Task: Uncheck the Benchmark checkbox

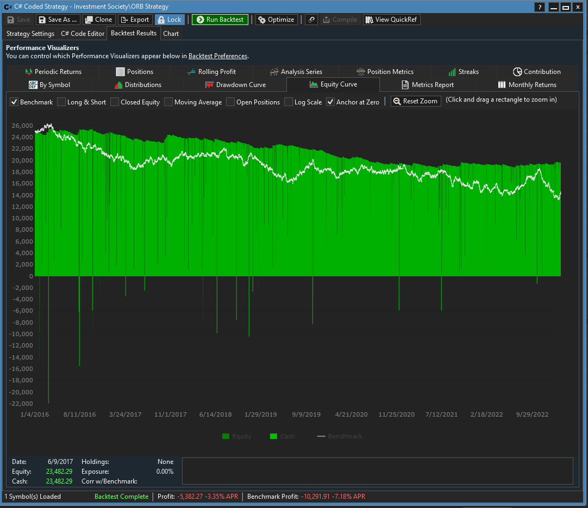Action: 15,102
